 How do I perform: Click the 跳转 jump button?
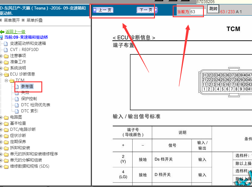pos(213,9)
